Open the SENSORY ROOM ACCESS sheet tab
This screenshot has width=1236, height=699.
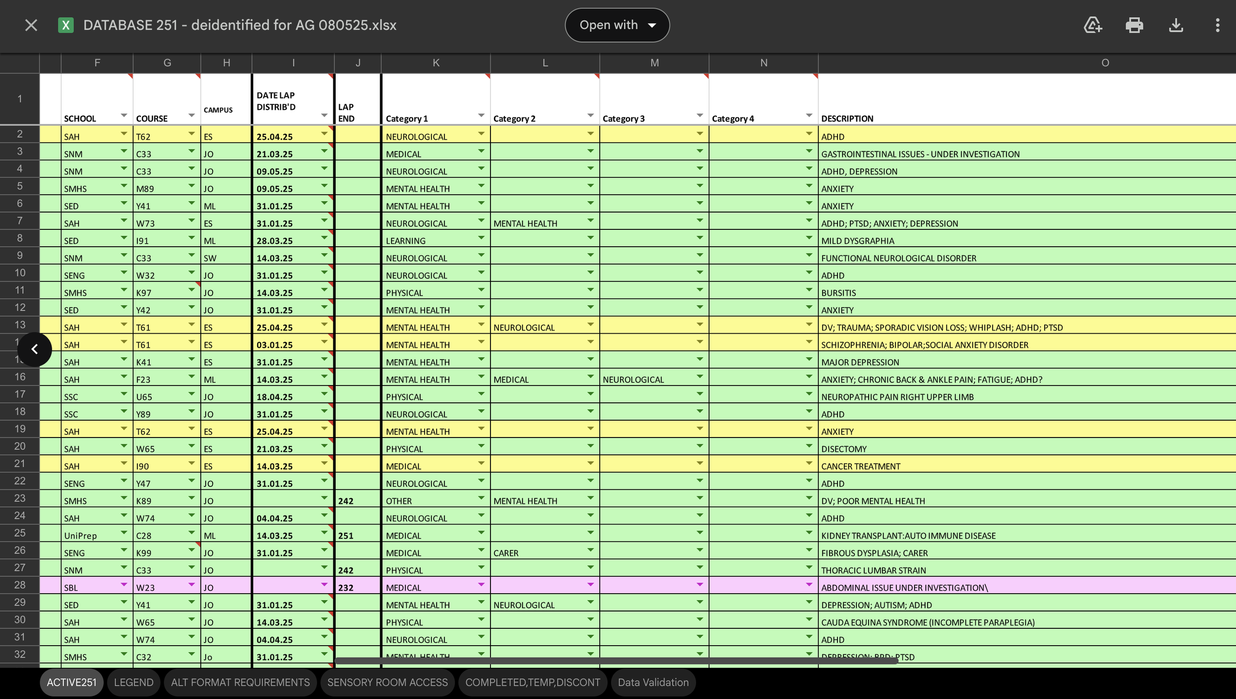point(387,682)
